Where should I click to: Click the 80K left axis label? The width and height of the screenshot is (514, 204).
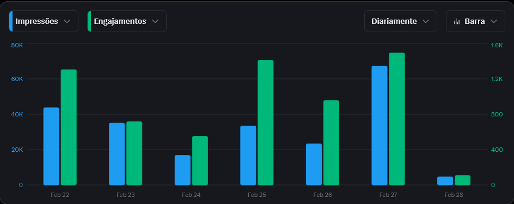tap(17, 46)
